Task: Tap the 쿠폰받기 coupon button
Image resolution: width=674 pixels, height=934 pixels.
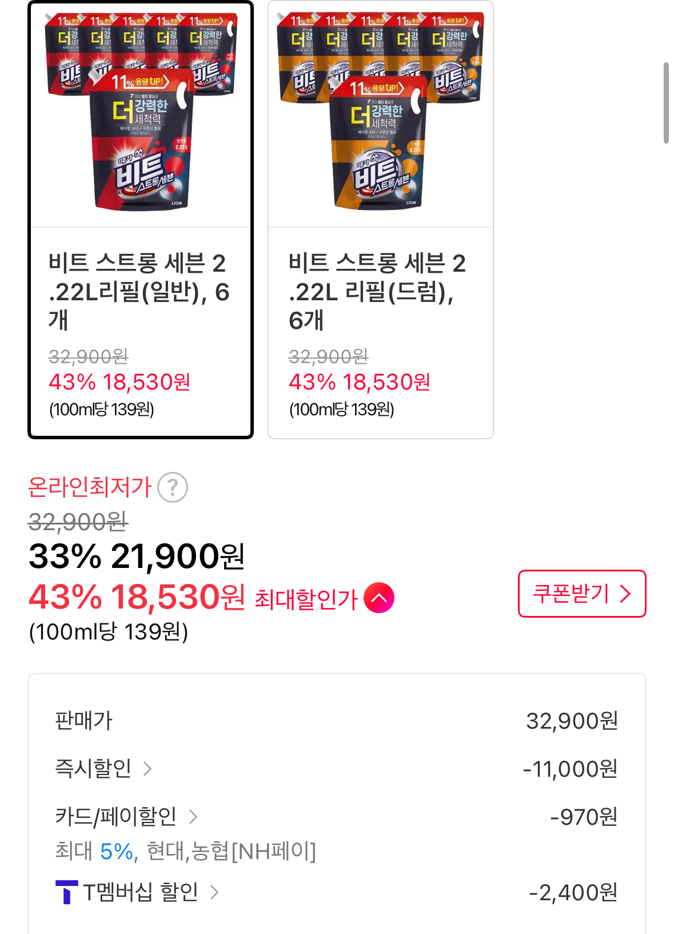Action: pos(581,594)
